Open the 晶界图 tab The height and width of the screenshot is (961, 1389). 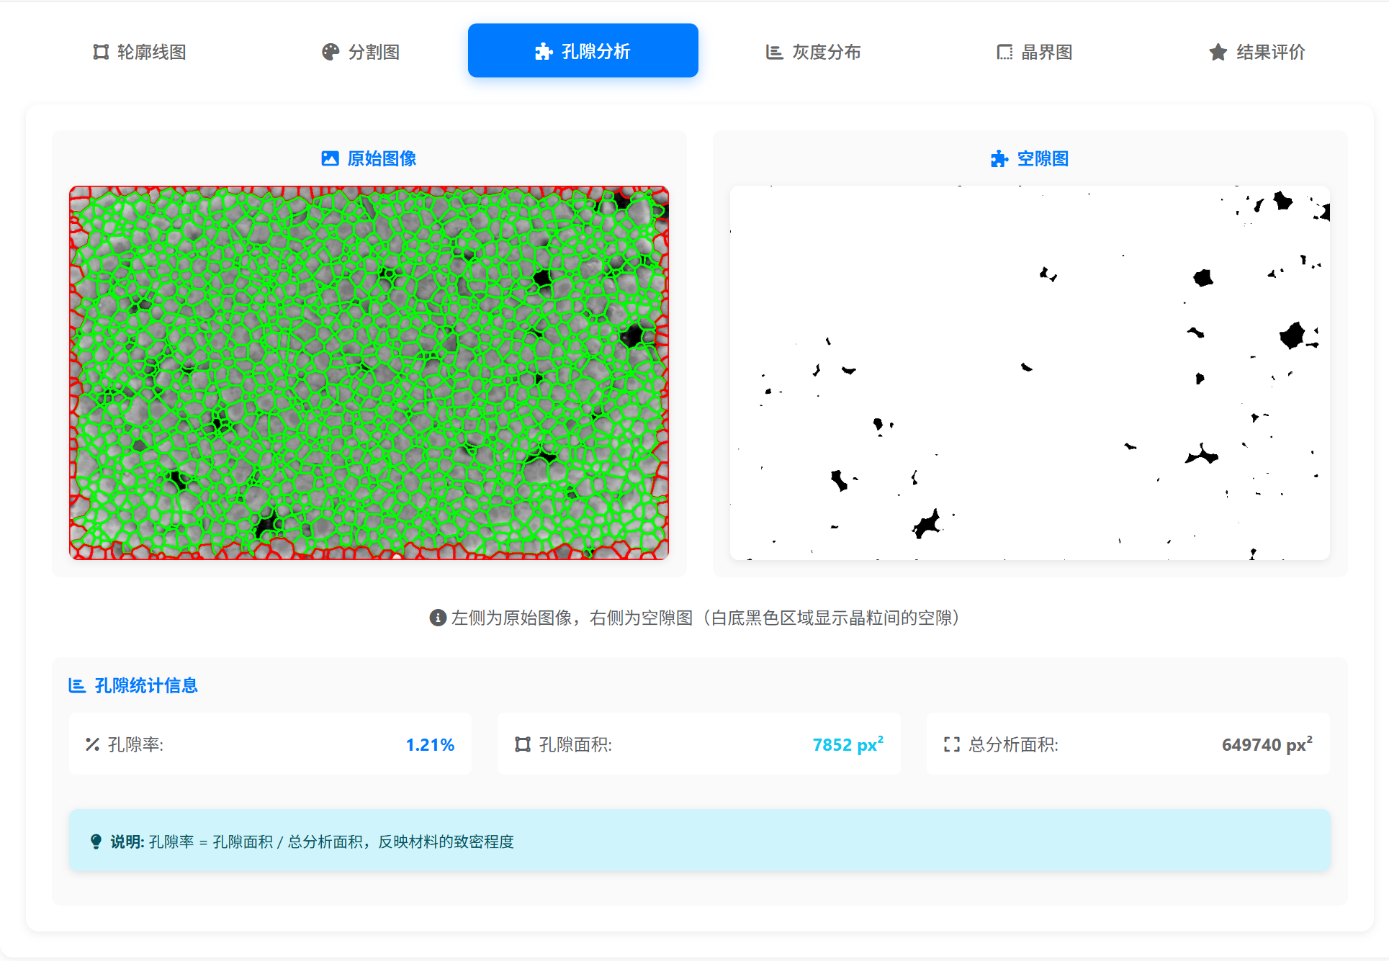[1035, 51]
